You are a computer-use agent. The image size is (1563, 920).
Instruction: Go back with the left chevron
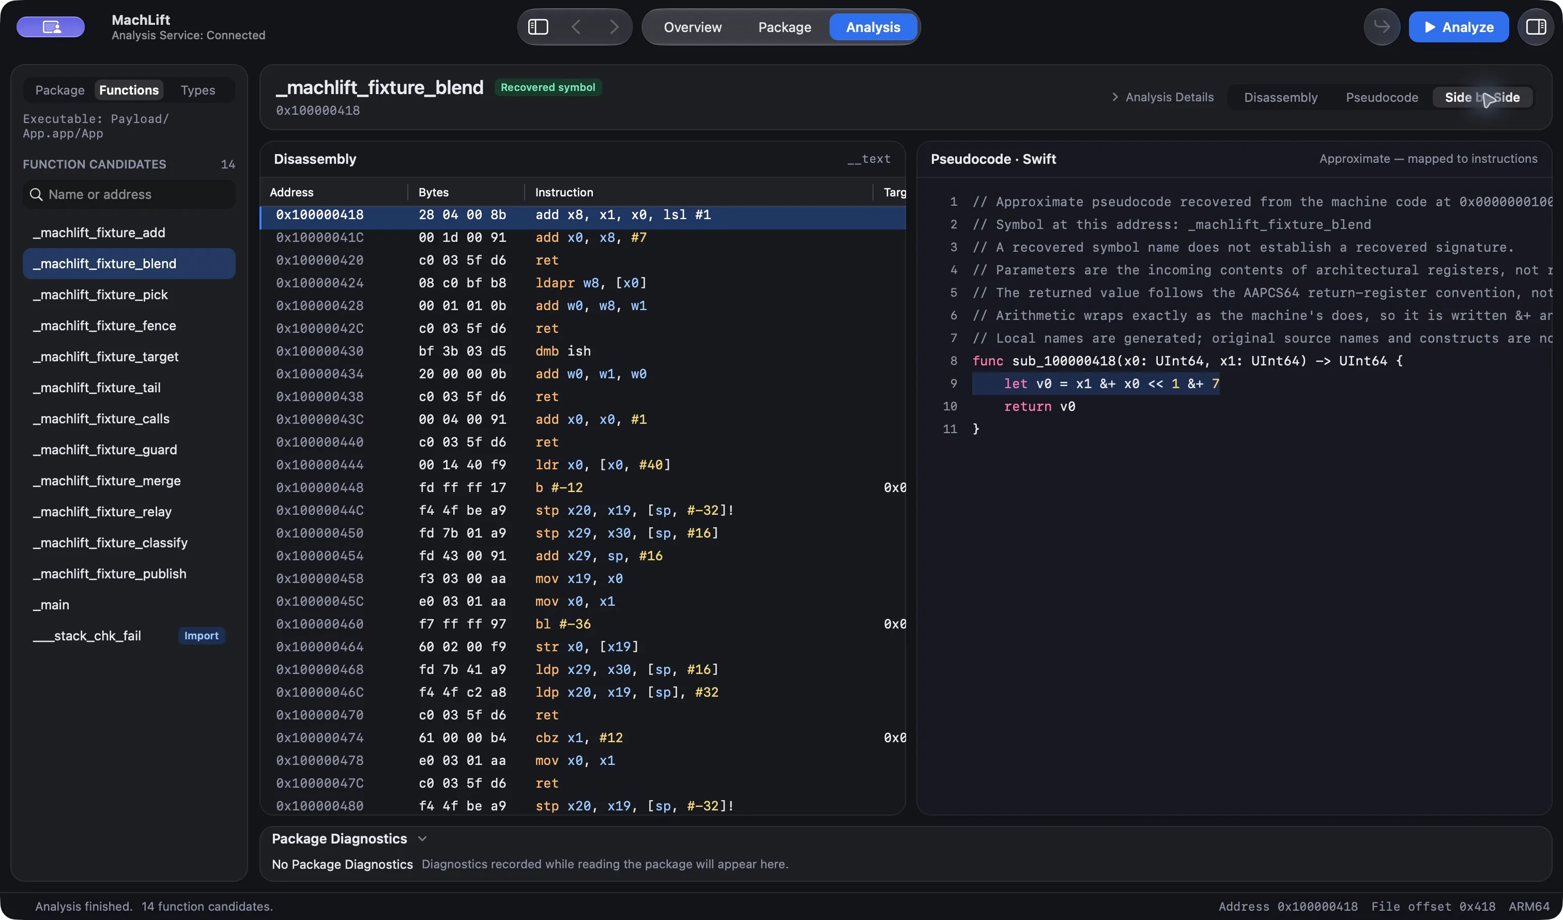click(576, 27)
